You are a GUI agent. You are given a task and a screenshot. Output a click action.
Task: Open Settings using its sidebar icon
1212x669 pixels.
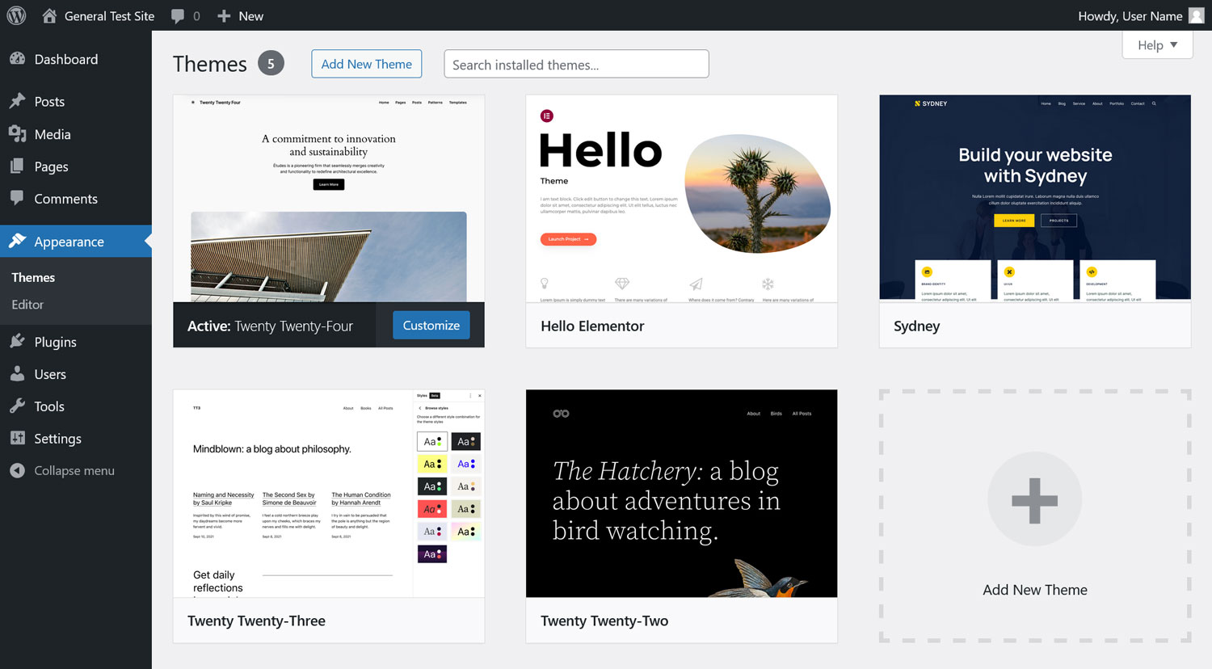pyautogui.click(x=18, y=438)
